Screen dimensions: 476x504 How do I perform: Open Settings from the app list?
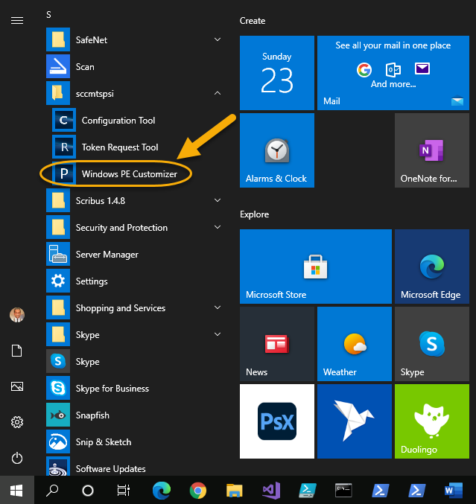point(91,281)
